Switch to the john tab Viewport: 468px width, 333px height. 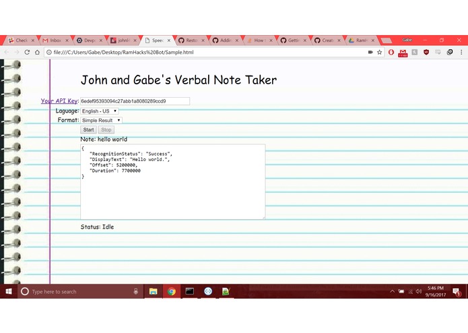[x=123, y=40]
